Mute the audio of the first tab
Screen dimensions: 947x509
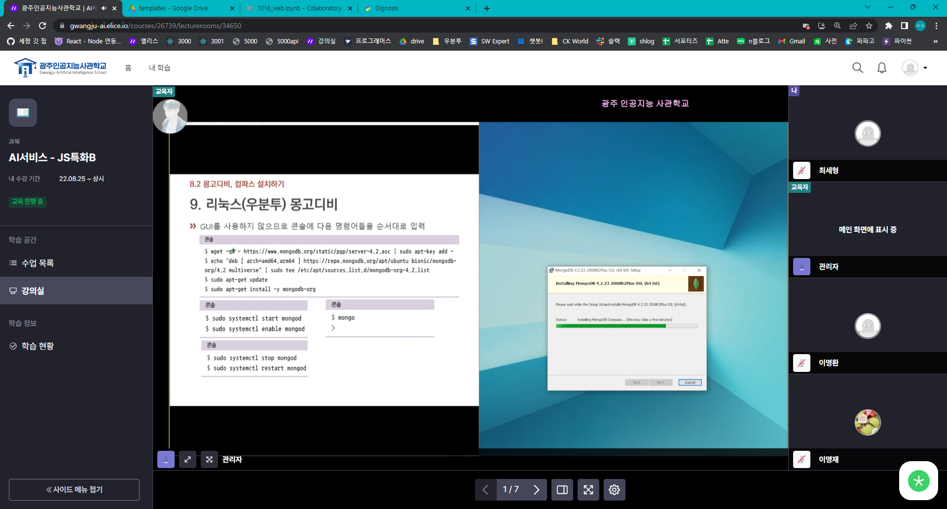click(x=104, y=8)
